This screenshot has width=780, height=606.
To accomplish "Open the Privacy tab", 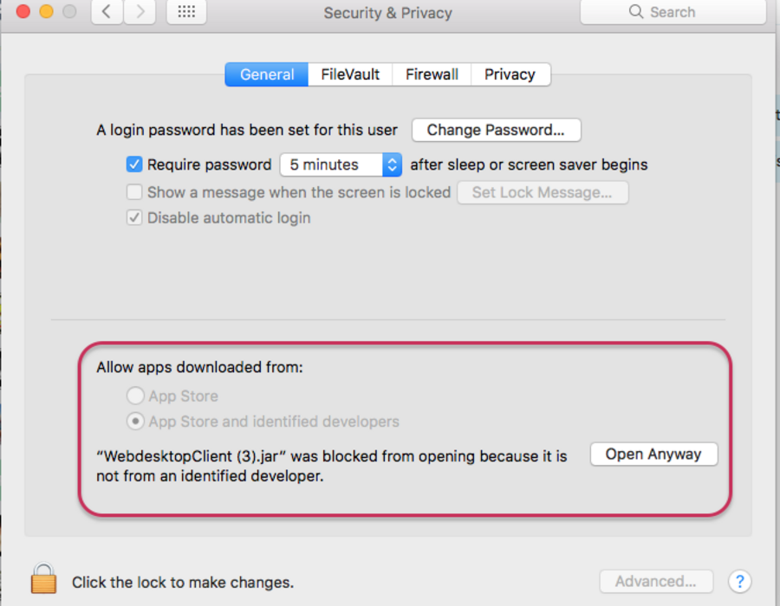I will [510, 74].
